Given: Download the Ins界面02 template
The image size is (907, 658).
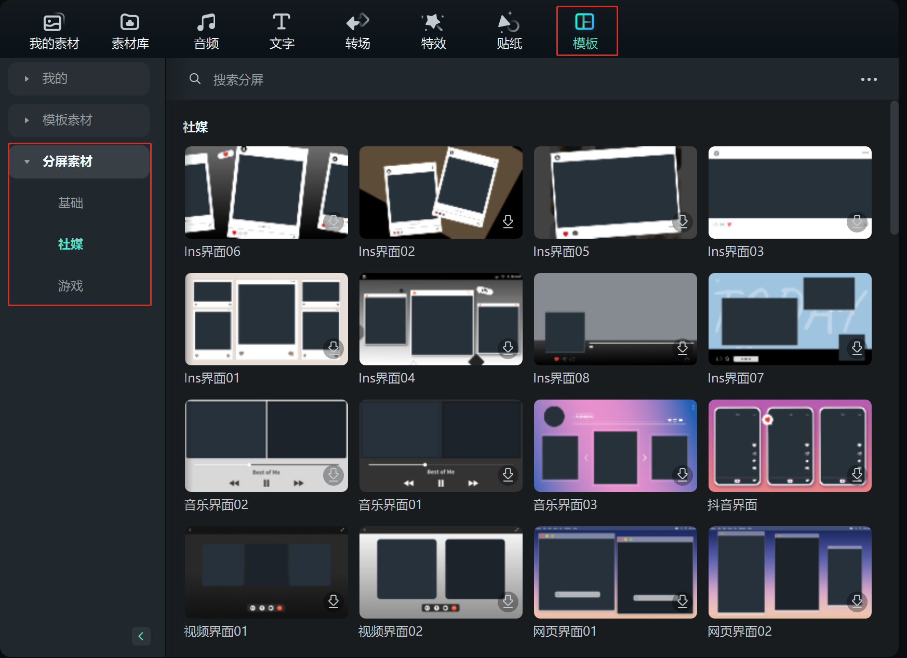Looking at the screenshot, I should tap(508, 222).
